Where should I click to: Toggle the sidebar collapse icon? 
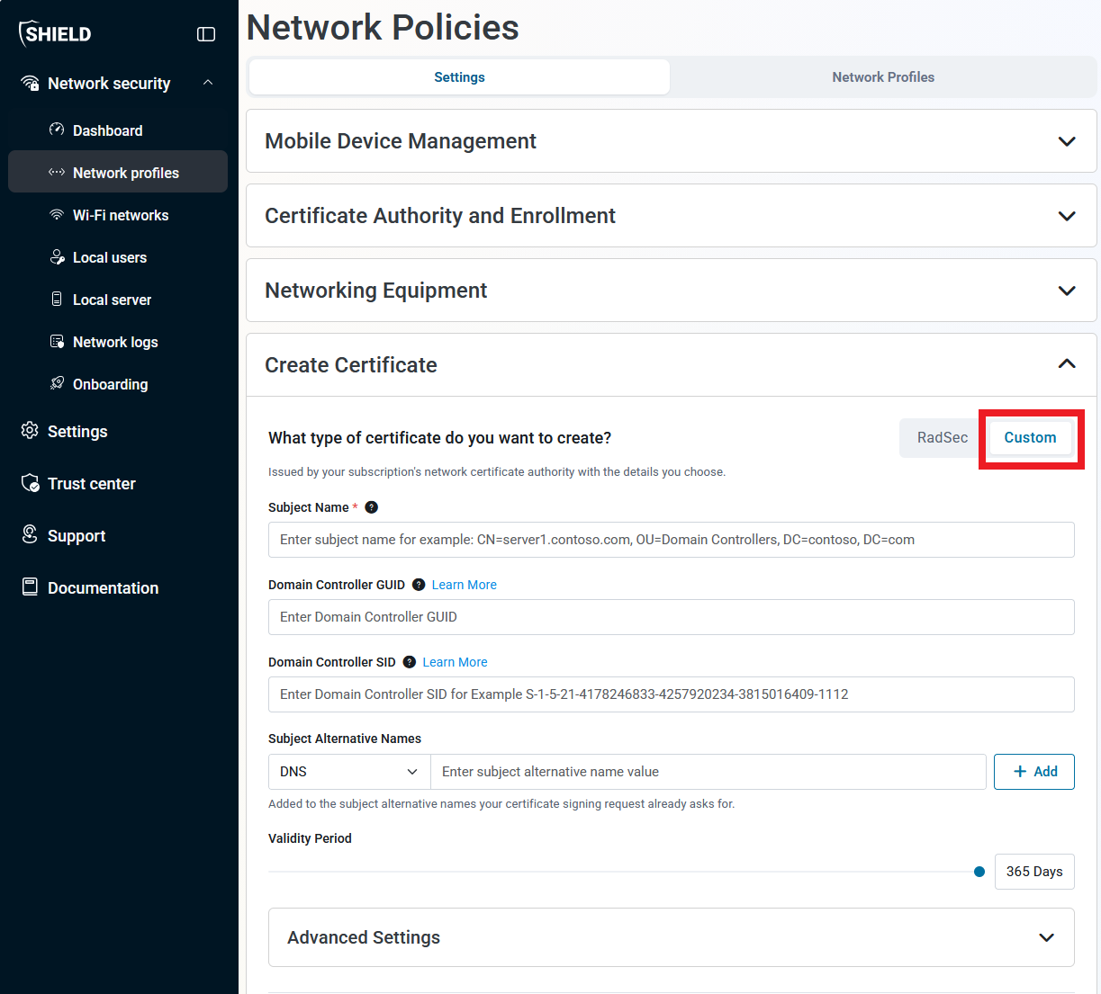pyautogui.click(x=206, y=34)
